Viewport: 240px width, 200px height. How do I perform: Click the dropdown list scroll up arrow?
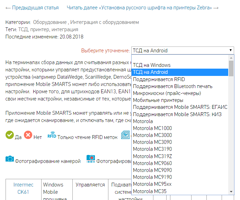pyautogui.click(x=231, y=58)
